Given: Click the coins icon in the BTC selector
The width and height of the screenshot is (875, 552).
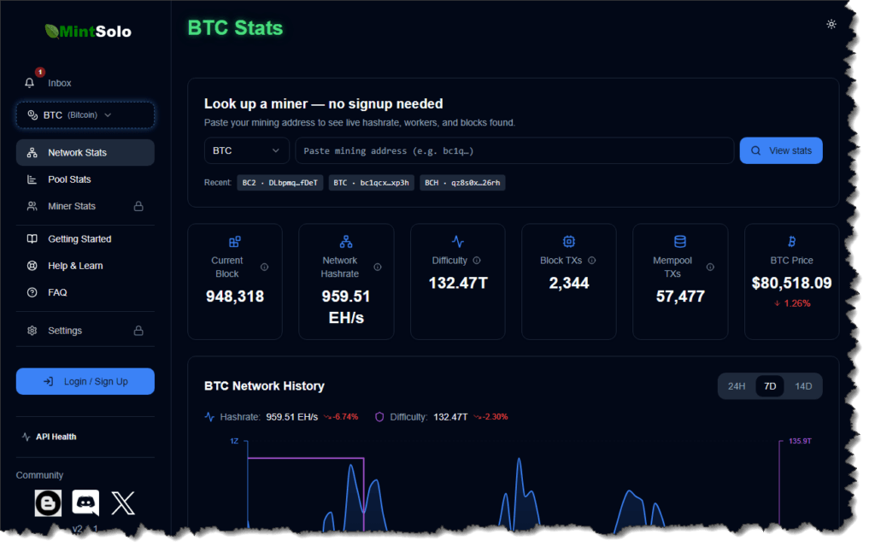Looking at the screenshot, I should pos(32,115).
